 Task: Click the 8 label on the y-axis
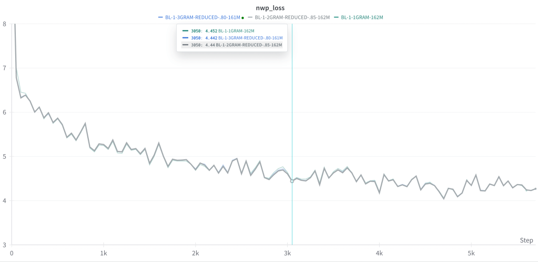(4, 24)
